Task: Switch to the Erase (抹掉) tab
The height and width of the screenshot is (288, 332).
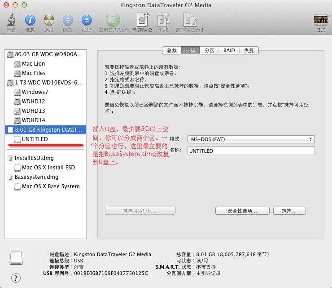Action: click(191, 50)
